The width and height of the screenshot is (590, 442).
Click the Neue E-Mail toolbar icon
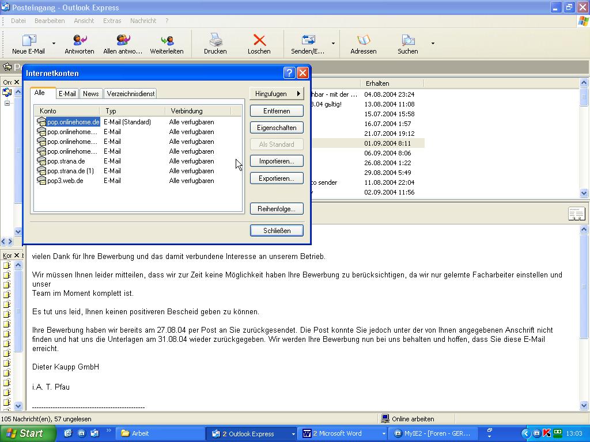[29, 40]
